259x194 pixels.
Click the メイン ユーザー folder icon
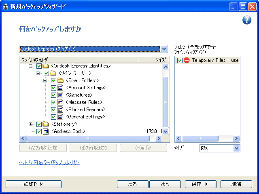tap(53, 73)
